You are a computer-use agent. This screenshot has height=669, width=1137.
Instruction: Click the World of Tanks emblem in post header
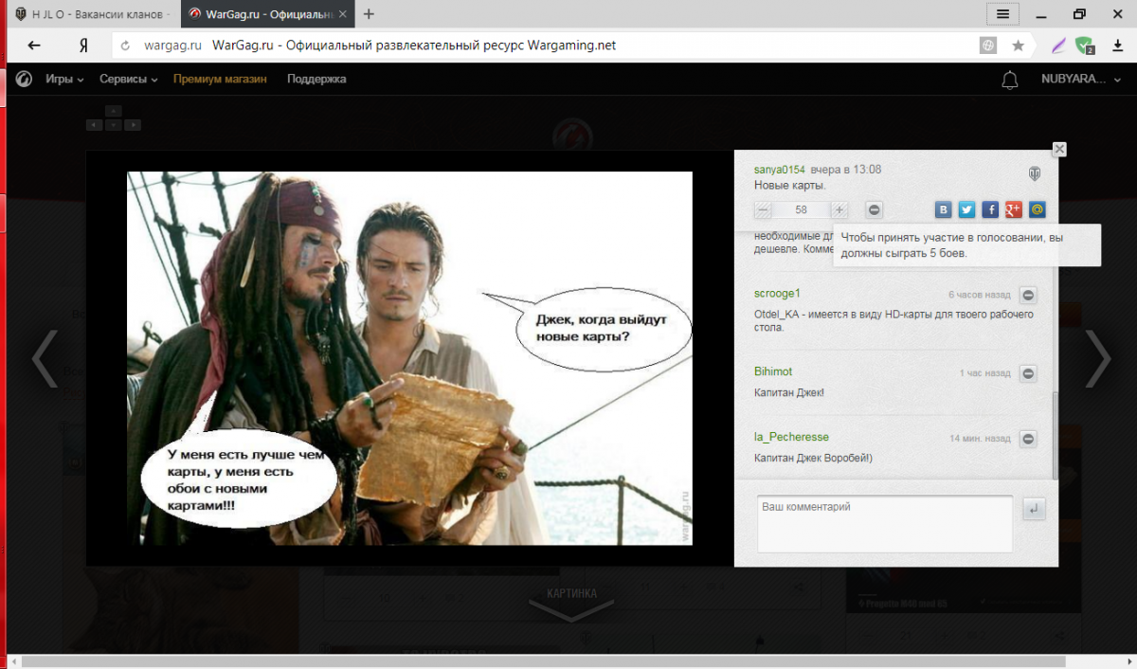coord(1036,174)
